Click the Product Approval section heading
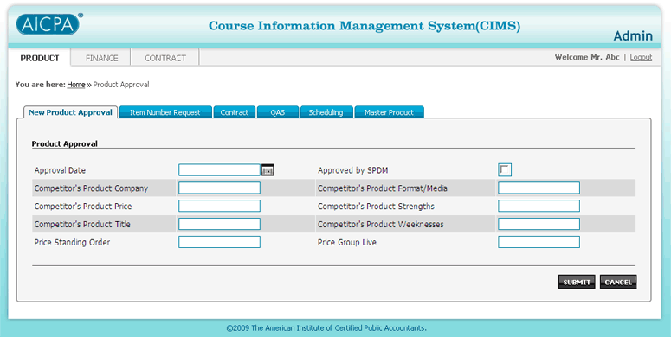The height and width of the screenshot is (337, 671). coord(65,144)
